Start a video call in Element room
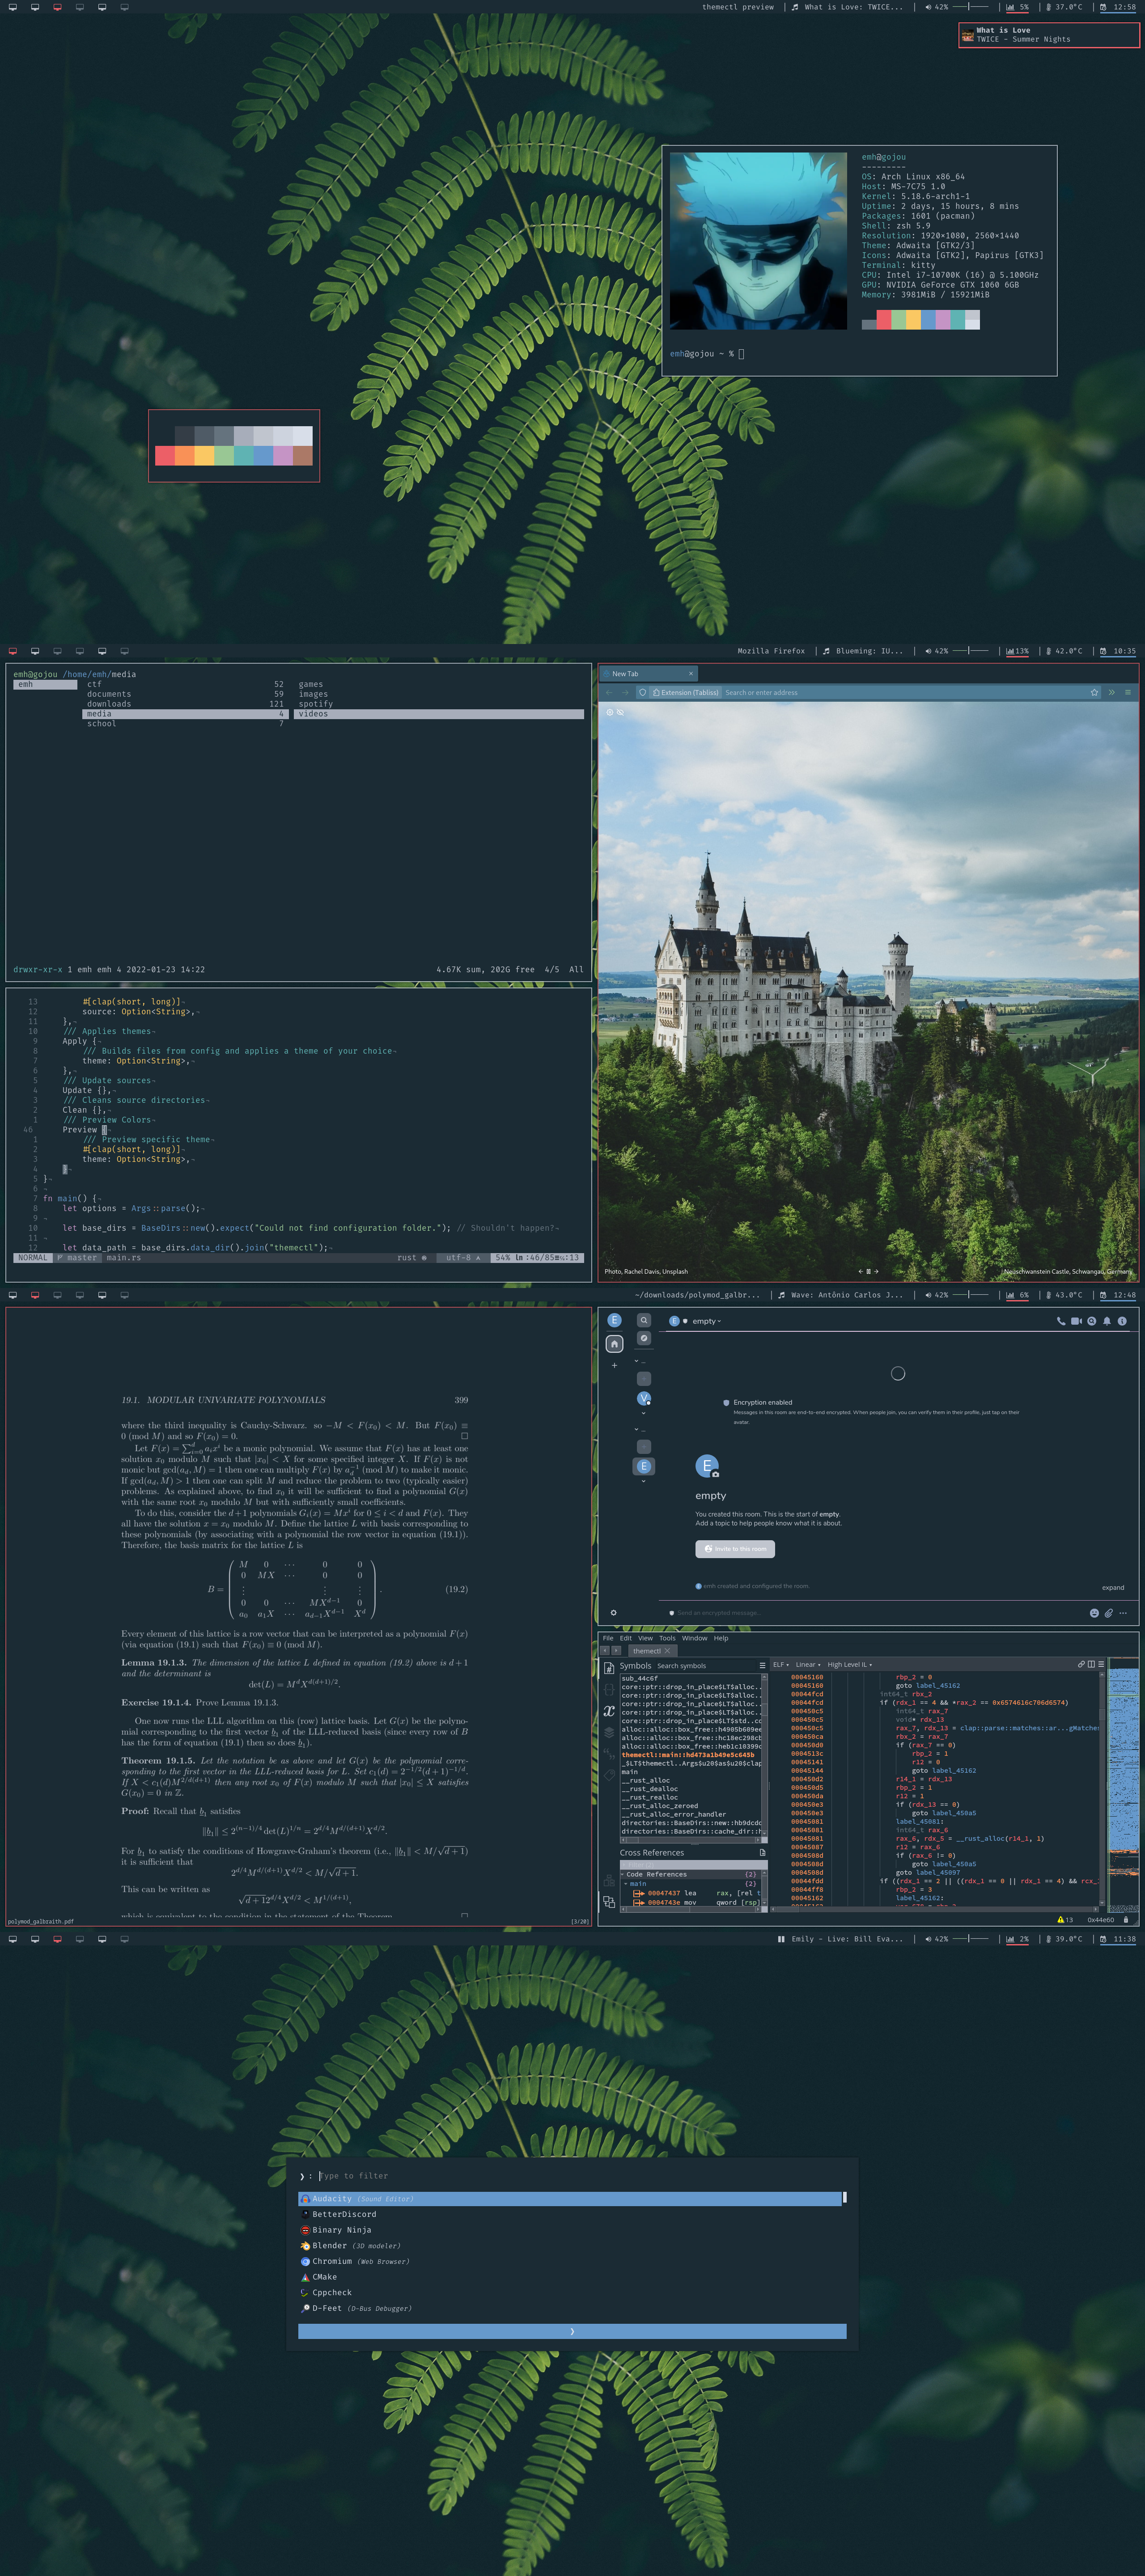Image resolution: width=1145 pixels, height=2576 pixels. click(x=1076, y=1321)
